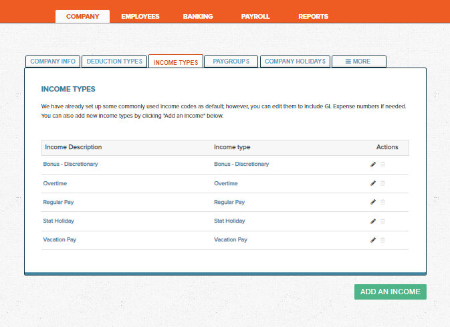Open the Company main navigation tab
This screenshot has height=327, width=450.
click(x=82, y=16)
